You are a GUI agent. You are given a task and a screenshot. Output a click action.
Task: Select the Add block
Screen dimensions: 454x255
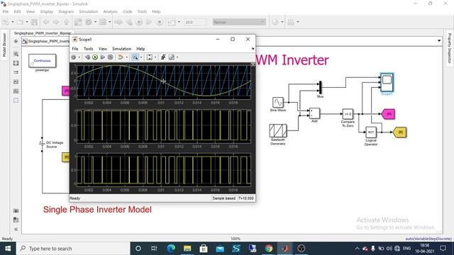(x=314, y=113)
